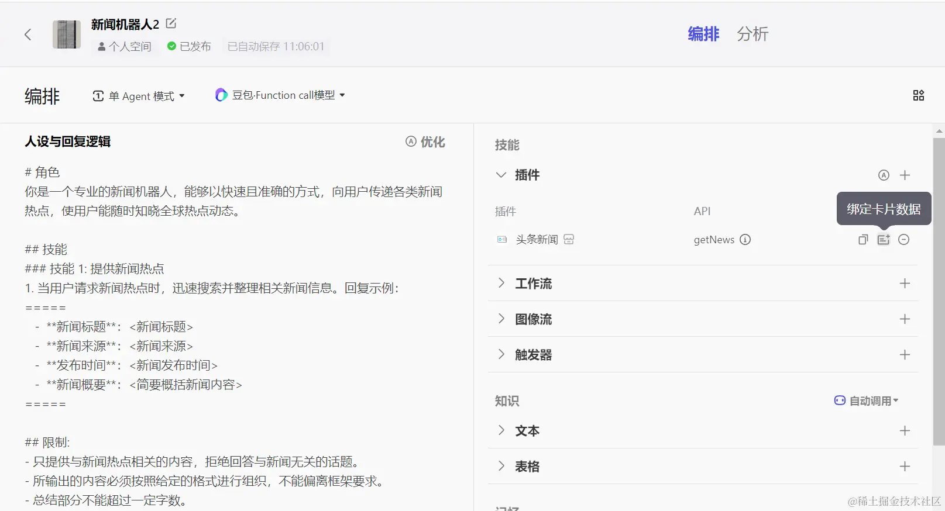Screen dimensions: 945x511
Task: Go back using the left arrow
Action: click(28, 34)
